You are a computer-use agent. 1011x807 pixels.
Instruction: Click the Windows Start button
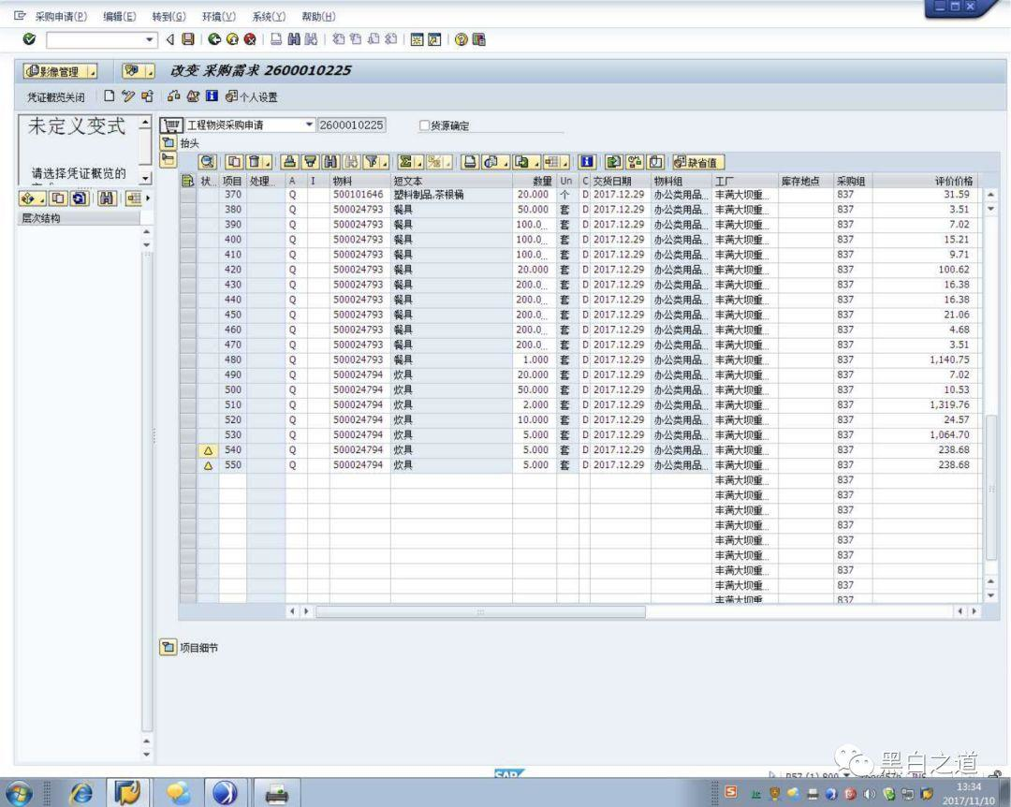[19, 792]
